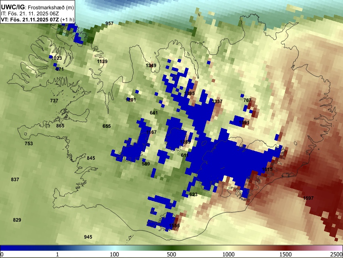This screenshot has width=343, height=258.
Task: Click the 1349 value label
Action: pyautogui.click(x=151, y=66)
